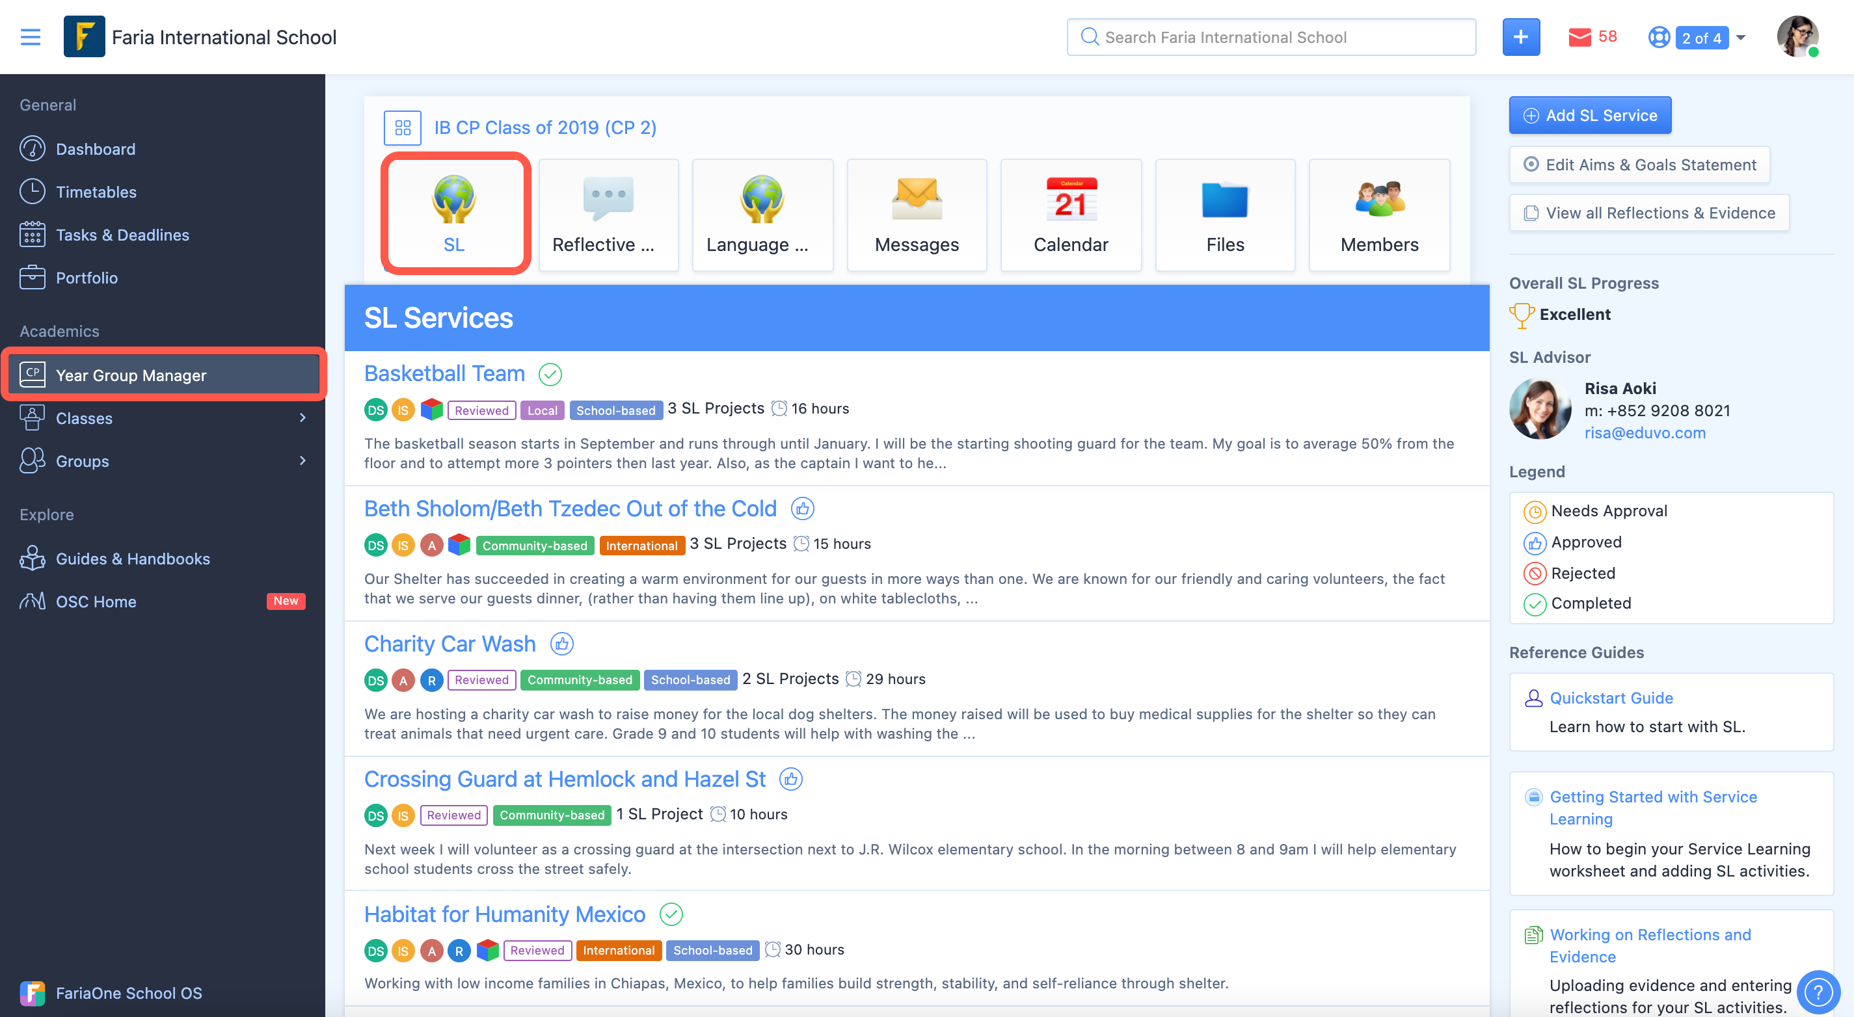Open the Members tab

click(1379, 215)
